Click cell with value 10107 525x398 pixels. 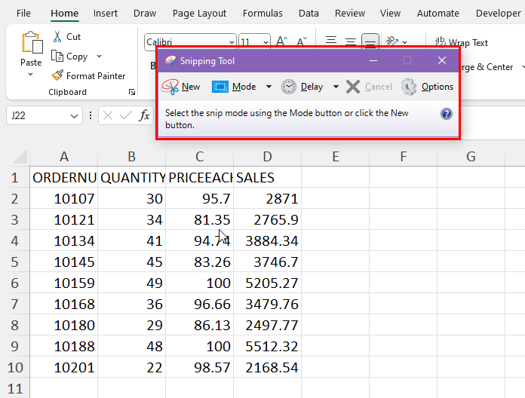[x=64, y=199]
